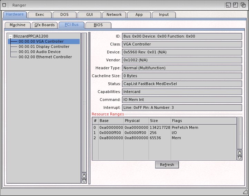The image size is (249, 196).
Task: Open the Network tab
Action: tap(114, 15)
